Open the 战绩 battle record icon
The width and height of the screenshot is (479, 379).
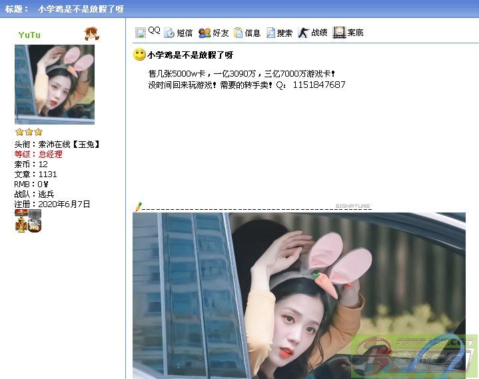303,33
